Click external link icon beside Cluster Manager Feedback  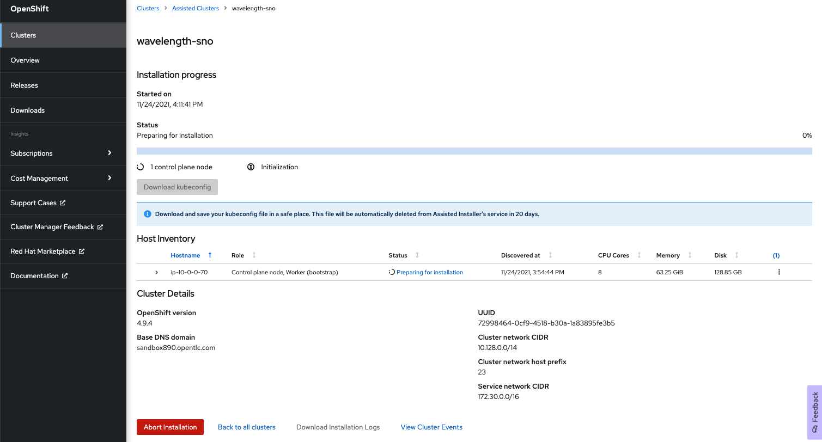tap(100, 227)
